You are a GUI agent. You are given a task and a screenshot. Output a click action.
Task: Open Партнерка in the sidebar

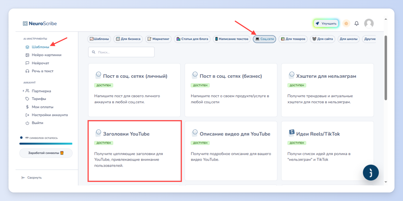click(41, 91)
